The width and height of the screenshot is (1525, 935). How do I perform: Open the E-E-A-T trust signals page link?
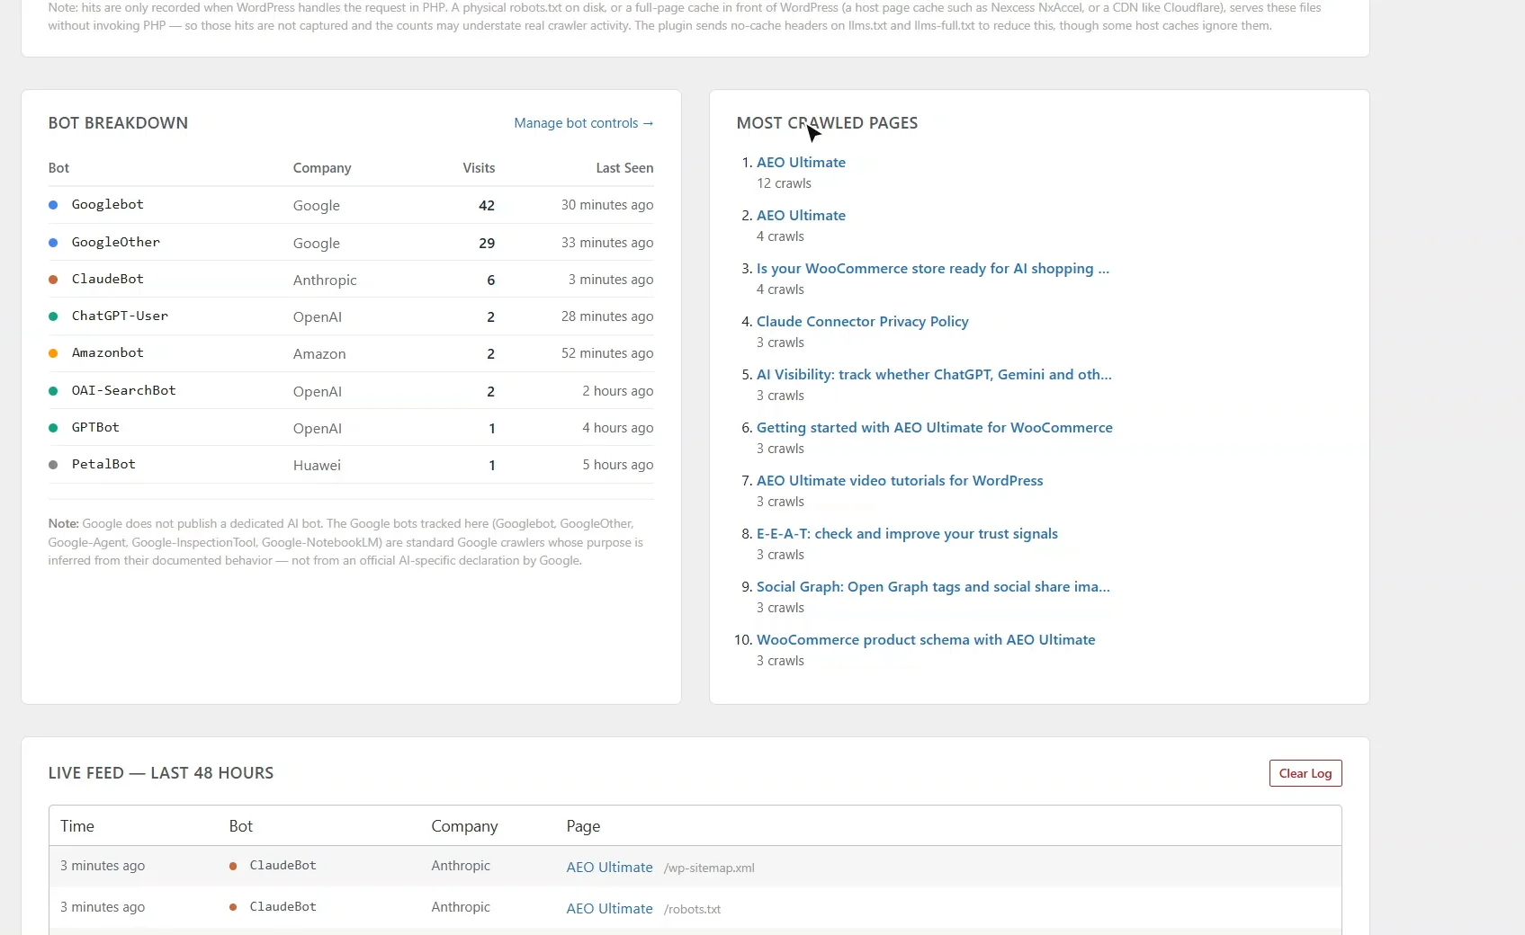(x=907, y=534)
